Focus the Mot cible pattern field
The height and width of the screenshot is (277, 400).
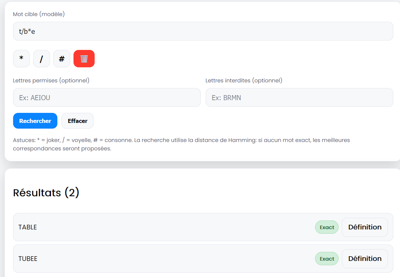point(203,31)
